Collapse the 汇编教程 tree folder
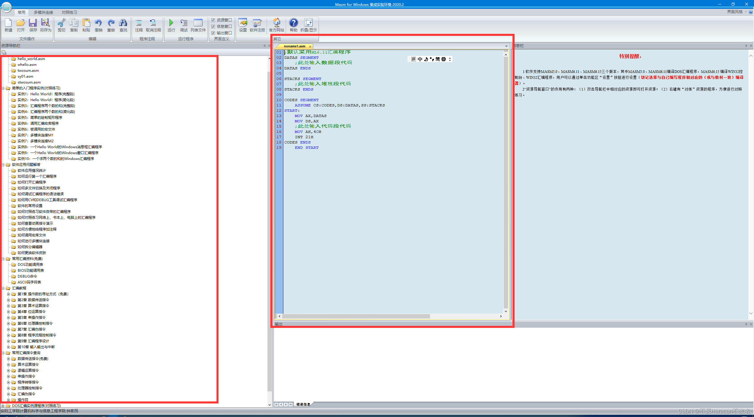 [3, 288]
